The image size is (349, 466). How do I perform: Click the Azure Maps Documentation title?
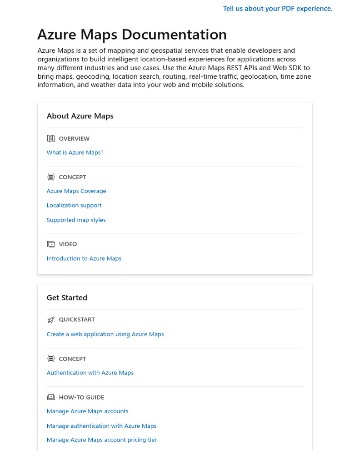(132, 35)
